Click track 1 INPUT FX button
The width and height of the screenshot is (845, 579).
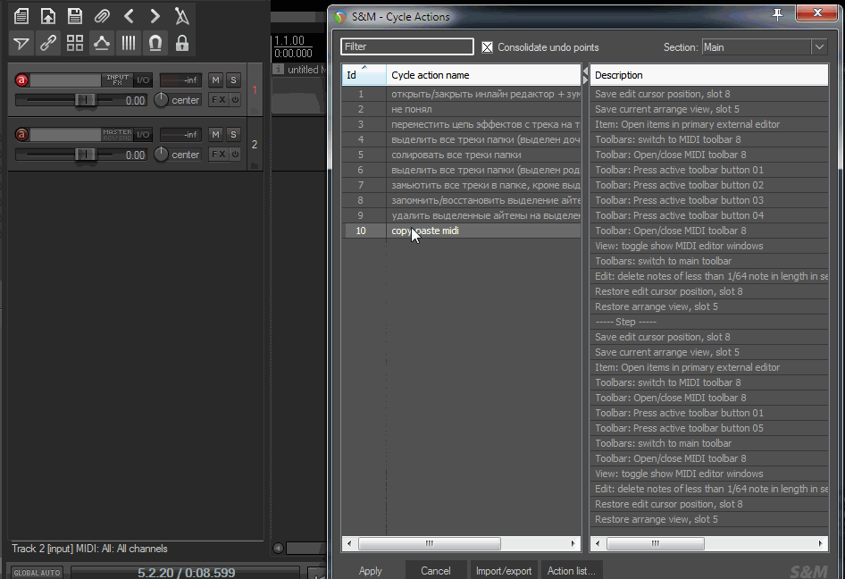117,80
